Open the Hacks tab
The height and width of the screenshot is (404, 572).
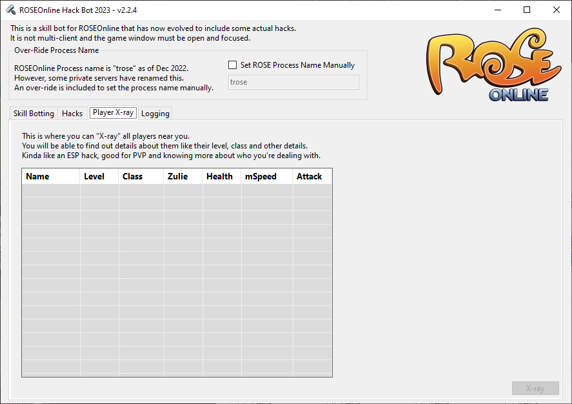72,114
